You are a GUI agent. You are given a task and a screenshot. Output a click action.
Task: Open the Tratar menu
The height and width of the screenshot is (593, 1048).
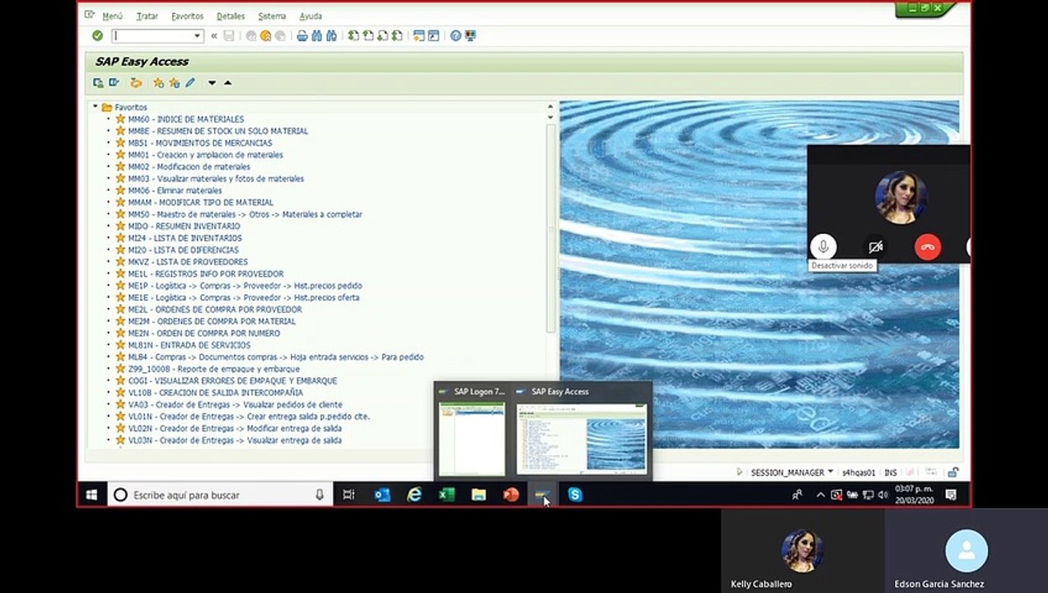click(147, 16)
